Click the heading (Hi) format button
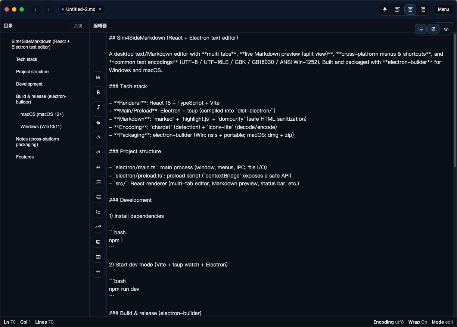 (x=98, y=77)
